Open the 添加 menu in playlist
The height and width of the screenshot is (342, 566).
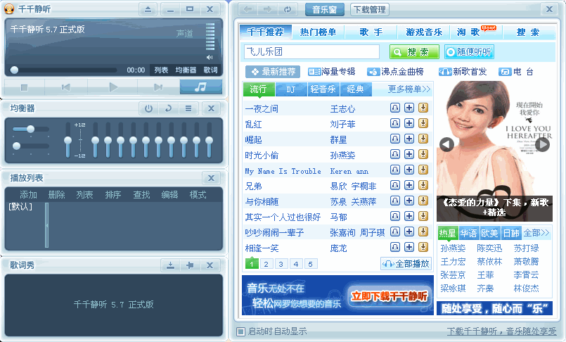tap(29, 195)
